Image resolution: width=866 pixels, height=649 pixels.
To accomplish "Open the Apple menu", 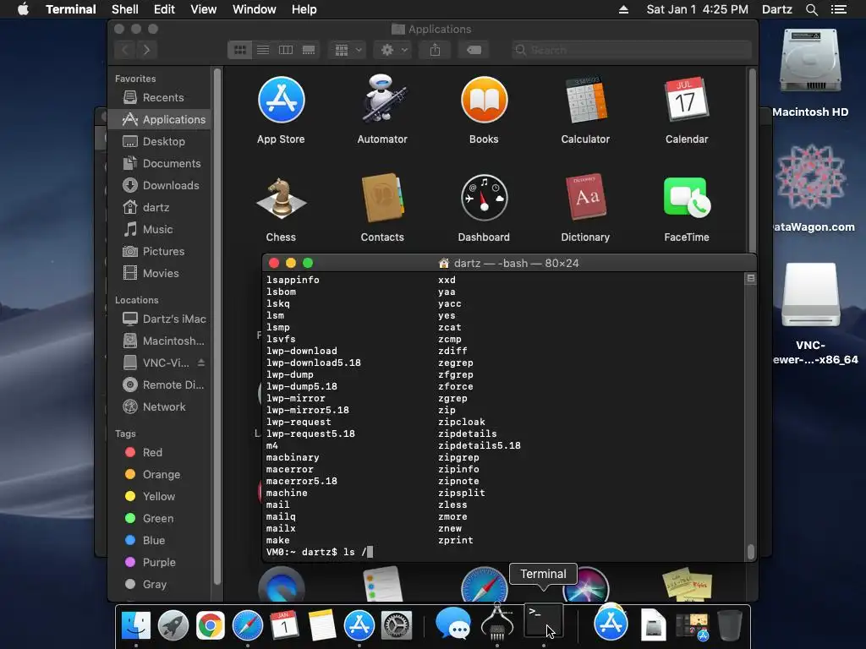I will coord(23,9).
